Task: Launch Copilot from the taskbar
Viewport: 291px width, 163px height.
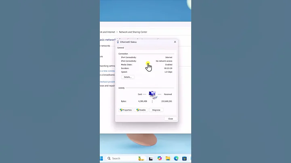Action: 159,159
